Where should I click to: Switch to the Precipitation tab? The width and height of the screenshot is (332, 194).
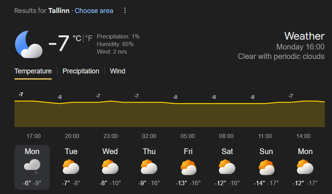point(81,71)
